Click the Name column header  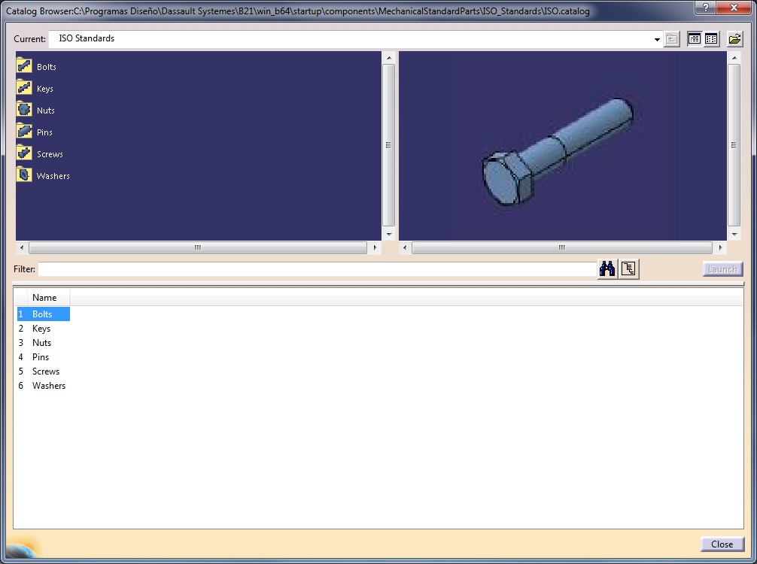coord(44,298)
